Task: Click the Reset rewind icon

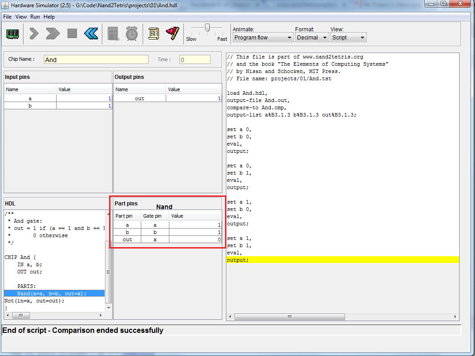Action: pos(91,34)
